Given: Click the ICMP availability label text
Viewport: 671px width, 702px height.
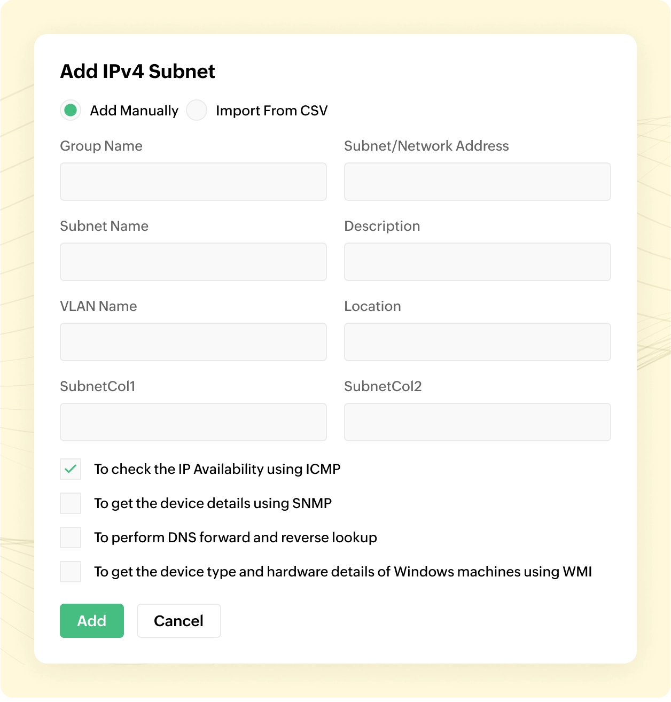Looking at the screenshot, I should pos(217,469).
